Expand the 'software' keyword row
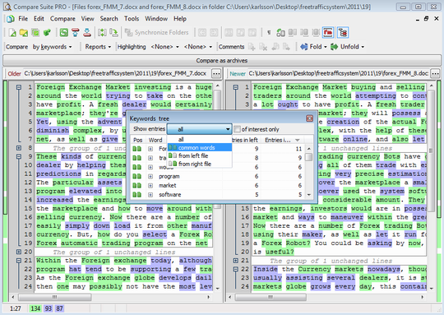The width and height of the screenshot is (444, 315). (150, 195)
